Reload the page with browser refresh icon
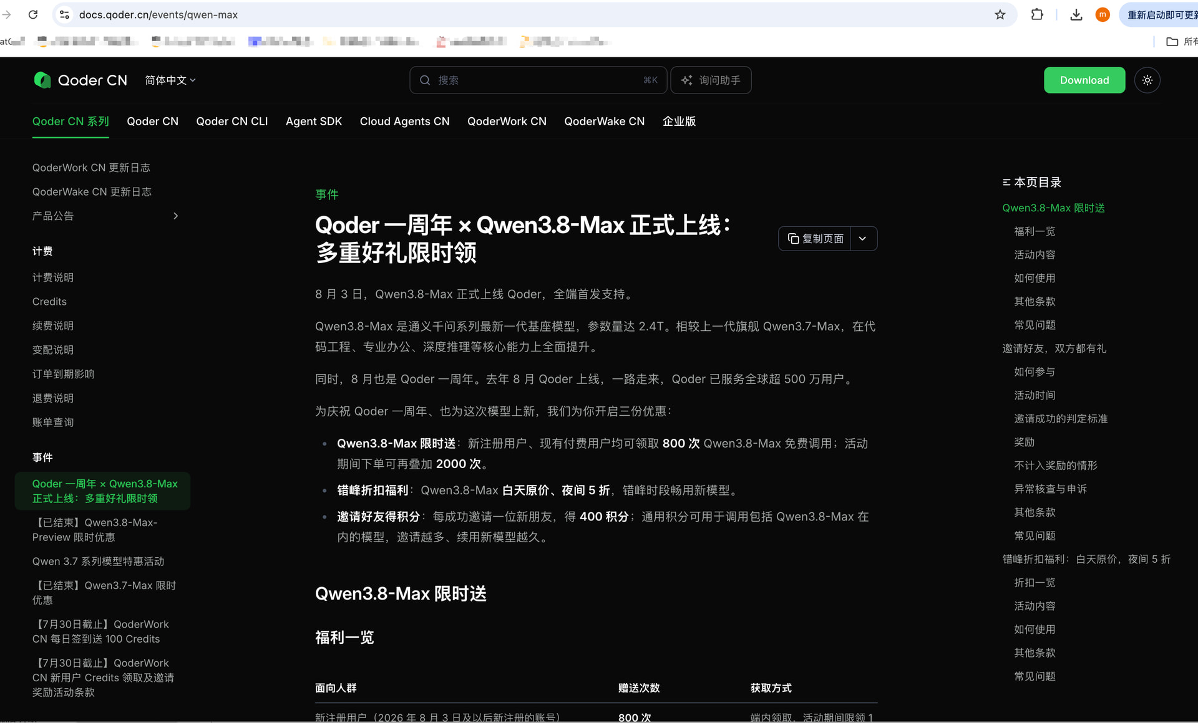 pyautogui.click(x=33, y=14)
